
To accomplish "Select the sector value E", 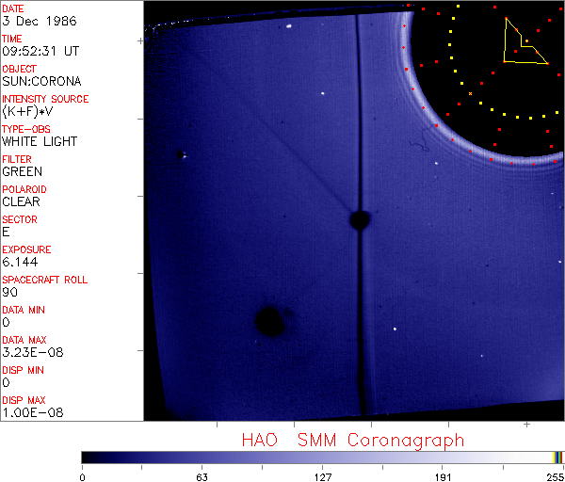I will pyautogui.click(x=6, y=232).
